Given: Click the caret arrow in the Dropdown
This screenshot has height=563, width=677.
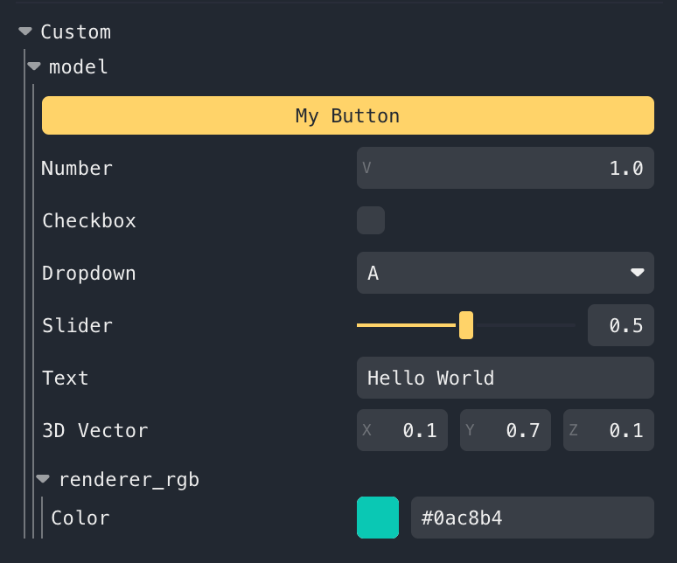Looking at the screenshot, I should click(x=637, y=273).
